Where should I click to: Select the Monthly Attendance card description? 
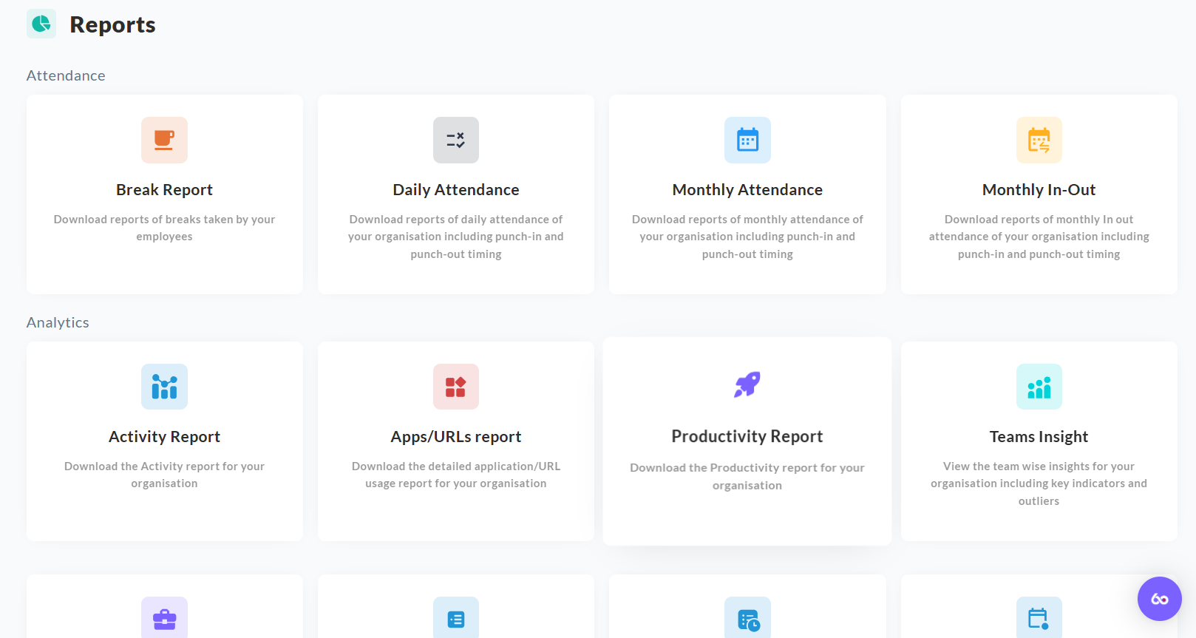click(x=747, y=237)
